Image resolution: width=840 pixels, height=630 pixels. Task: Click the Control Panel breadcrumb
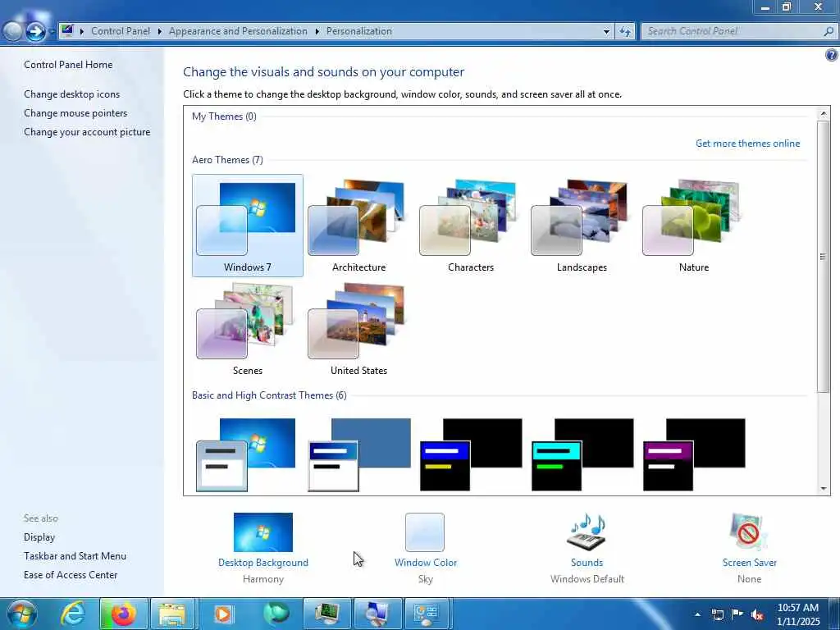[x=121, y=31]
